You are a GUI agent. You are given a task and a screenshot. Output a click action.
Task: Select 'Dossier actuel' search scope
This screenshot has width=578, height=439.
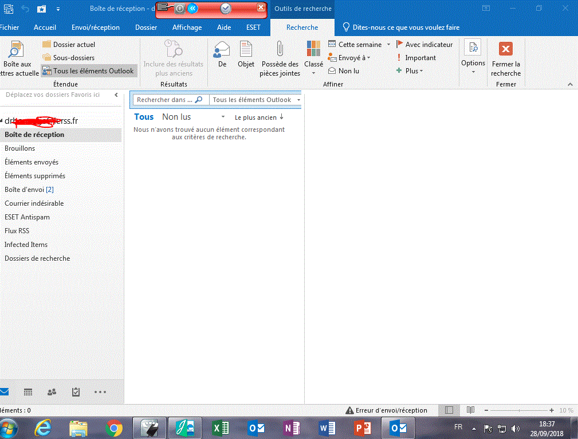[69, 44]
